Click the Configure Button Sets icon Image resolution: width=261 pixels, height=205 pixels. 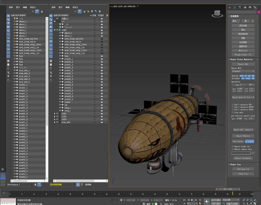(x=253, y=21)
